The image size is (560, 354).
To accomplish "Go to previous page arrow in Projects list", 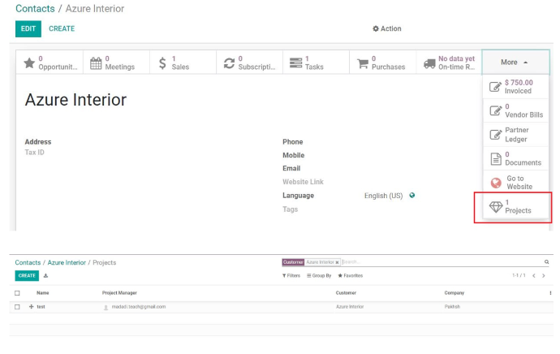I will pos(533,276).
